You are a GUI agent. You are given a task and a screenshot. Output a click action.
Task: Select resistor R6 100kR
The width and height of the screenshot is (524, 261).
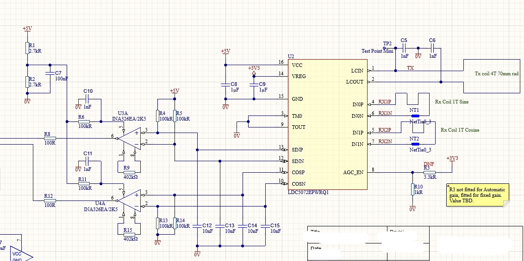coord(84,121)
